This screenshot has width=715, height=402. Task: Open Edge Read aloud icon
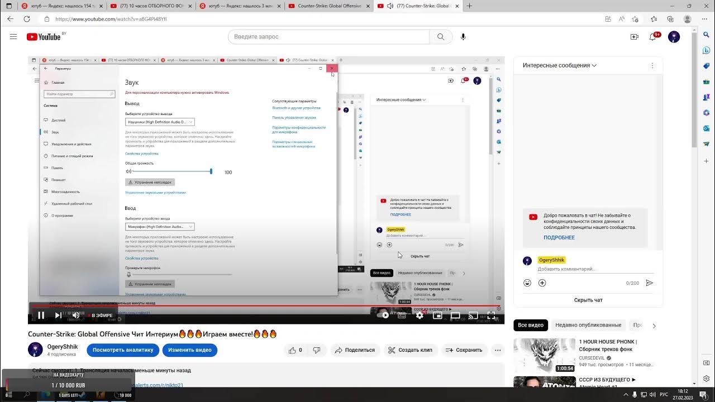tap(622, 19)
